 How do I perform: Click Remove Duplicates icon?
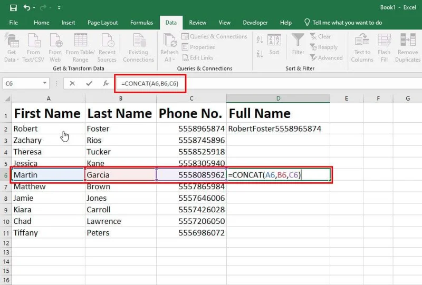(x=408, y=41)
